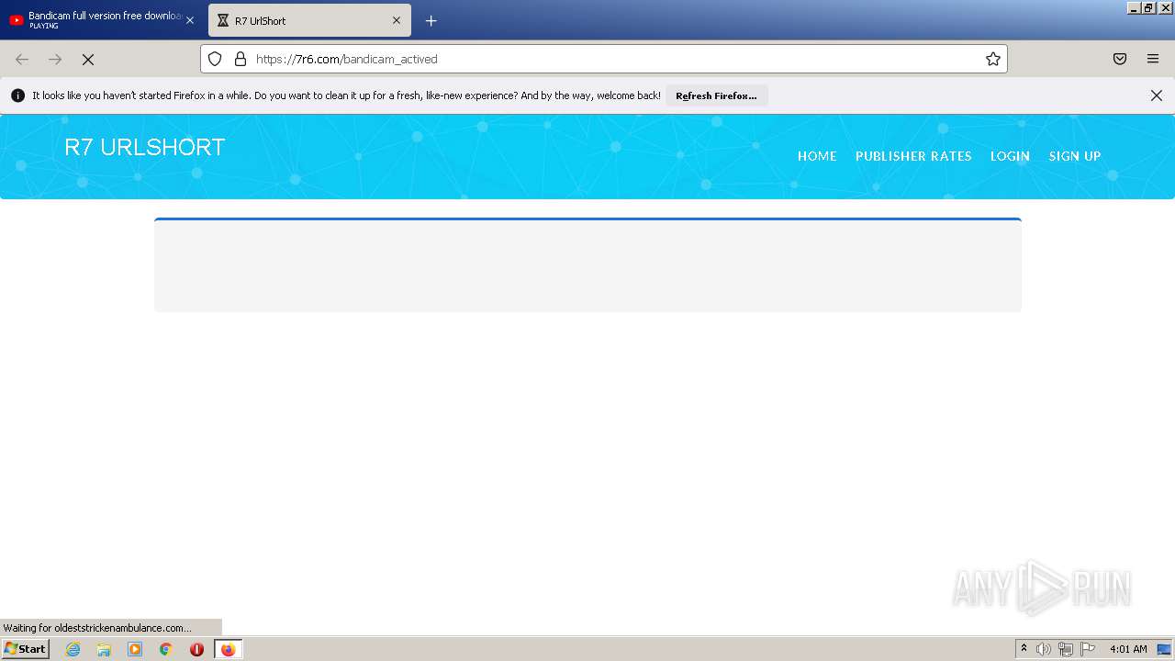
Task: Click the Refresh Firefox button
Action: tap(716, 95)
